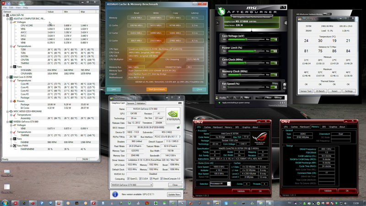Screen dimensions: 366x206
Task: Click the Fan Speed value field in Afterburner
Action: pos(274,87)
